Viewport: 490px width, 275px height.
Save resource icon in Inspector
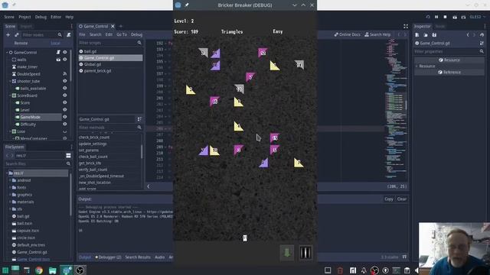pos(434,35)
